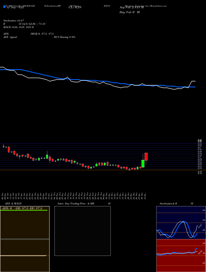
Task: Click the 'Day Vol: 0 M' text
Action: [129, 12]
